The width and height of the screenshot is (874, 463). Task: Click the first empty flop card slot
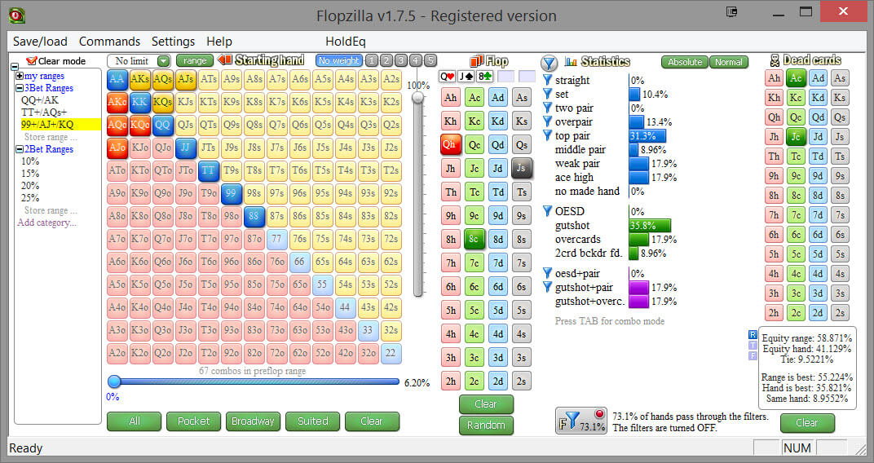click(505, 77)
